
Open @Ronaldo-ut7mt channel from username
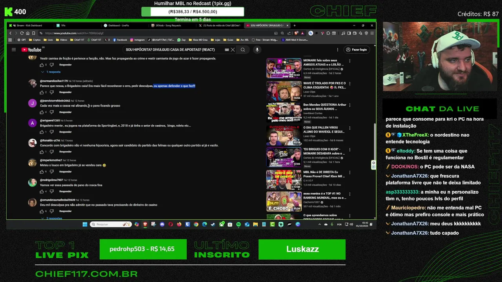50,140
